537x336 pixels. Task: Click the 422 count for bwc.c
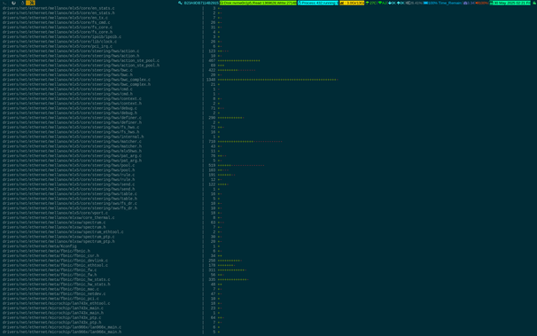212,70
